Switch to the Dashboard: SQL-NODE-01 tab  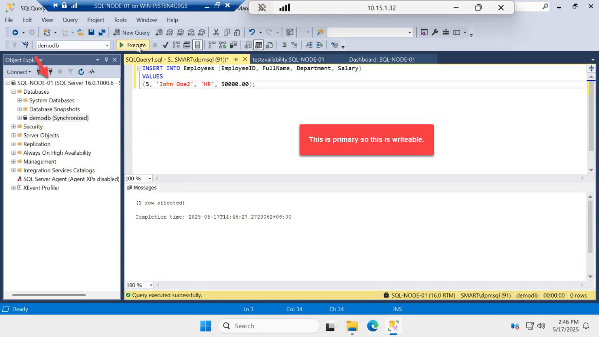point(382,59)
